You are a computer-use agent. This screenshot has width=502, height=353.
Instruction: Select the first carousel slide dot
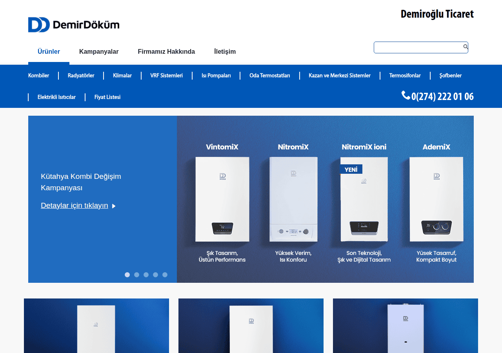(127, 275)
